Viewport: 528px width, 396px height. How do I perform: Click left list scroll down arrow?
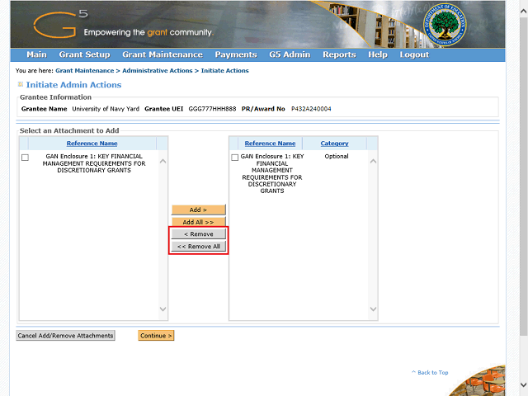pyautogui.click(x=163, y=309)
